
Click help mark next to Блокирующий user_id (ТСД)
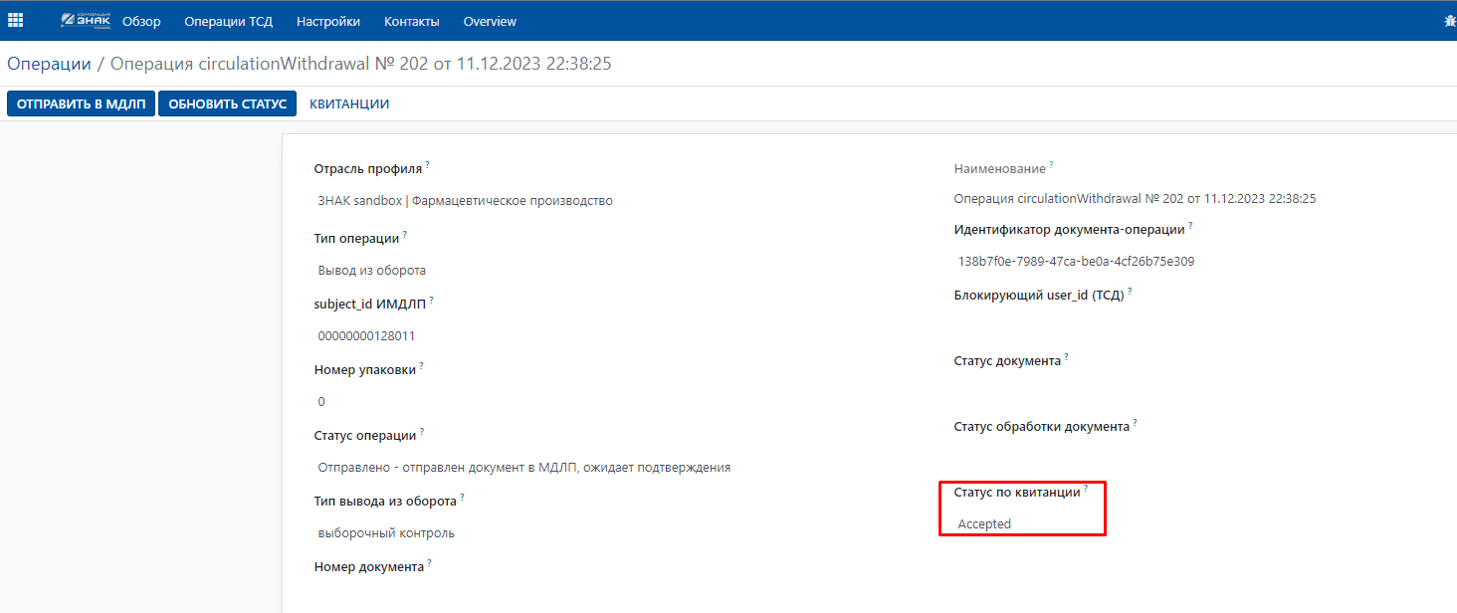coord(1130,291)
